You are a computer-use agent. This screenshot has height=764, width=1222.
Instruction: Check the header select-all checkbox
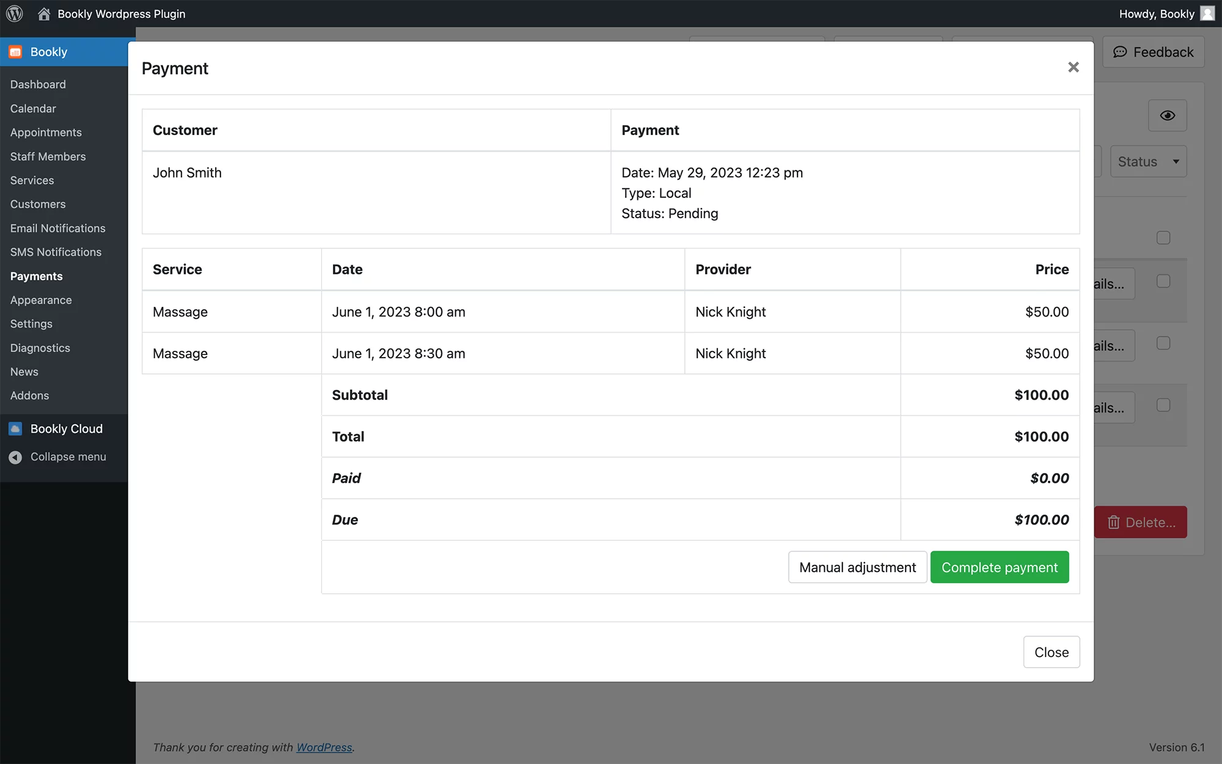pyautogui.click(x=1163, y=238)
